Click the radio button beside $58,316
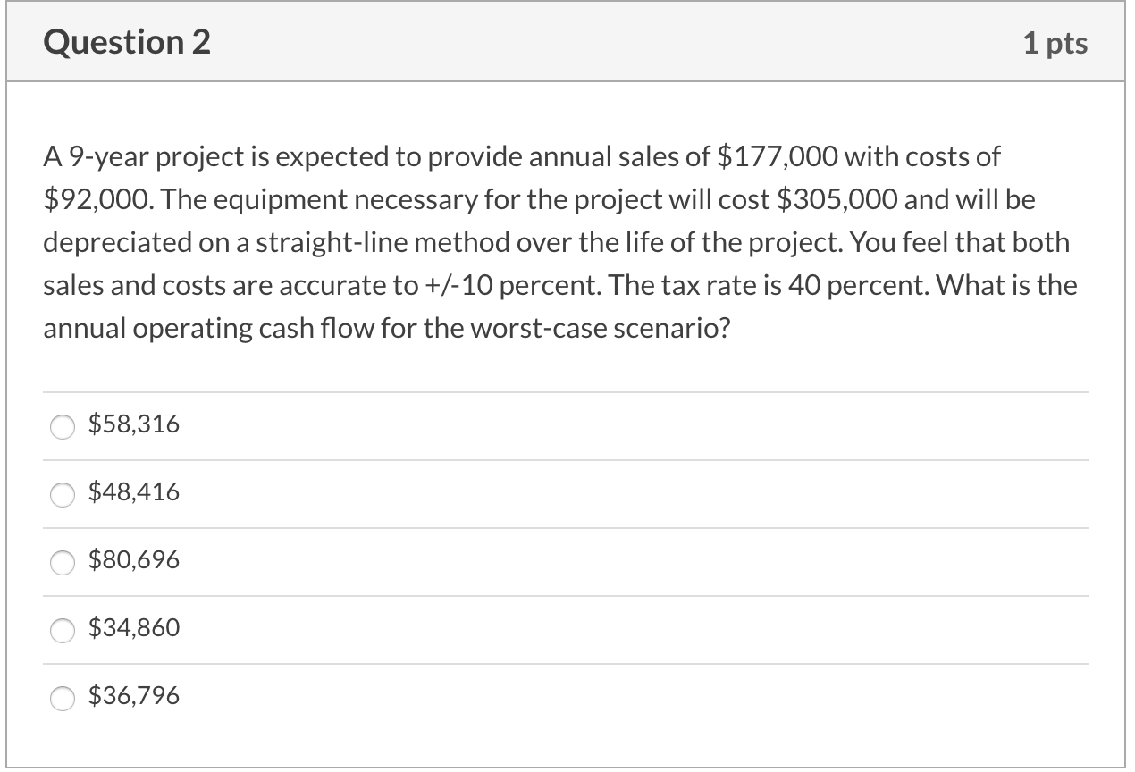The height and width of the screenshot is (772, 1135). (x=63, y=427)
